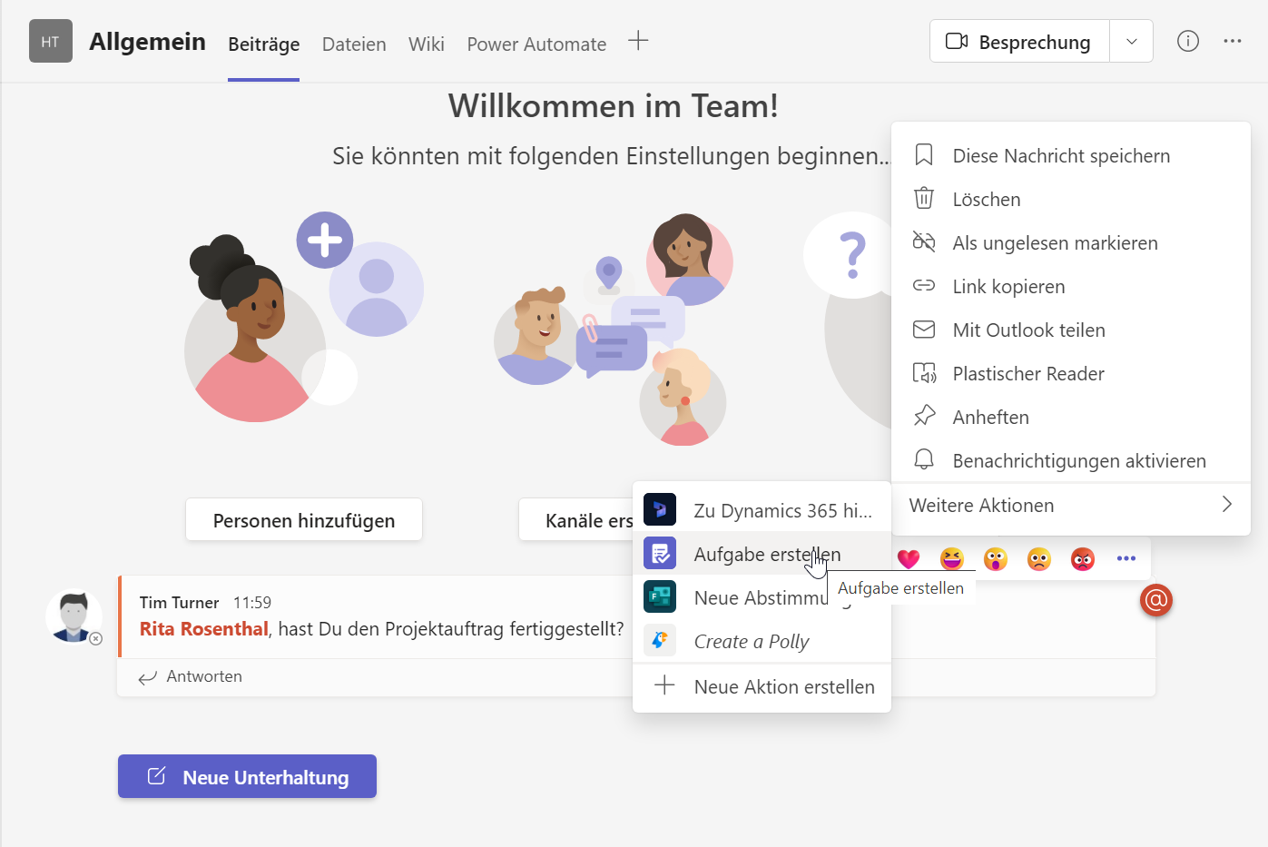Open more channel options ellipsis at top right
Viewport: 1268px width, 847px height.
1233,41
